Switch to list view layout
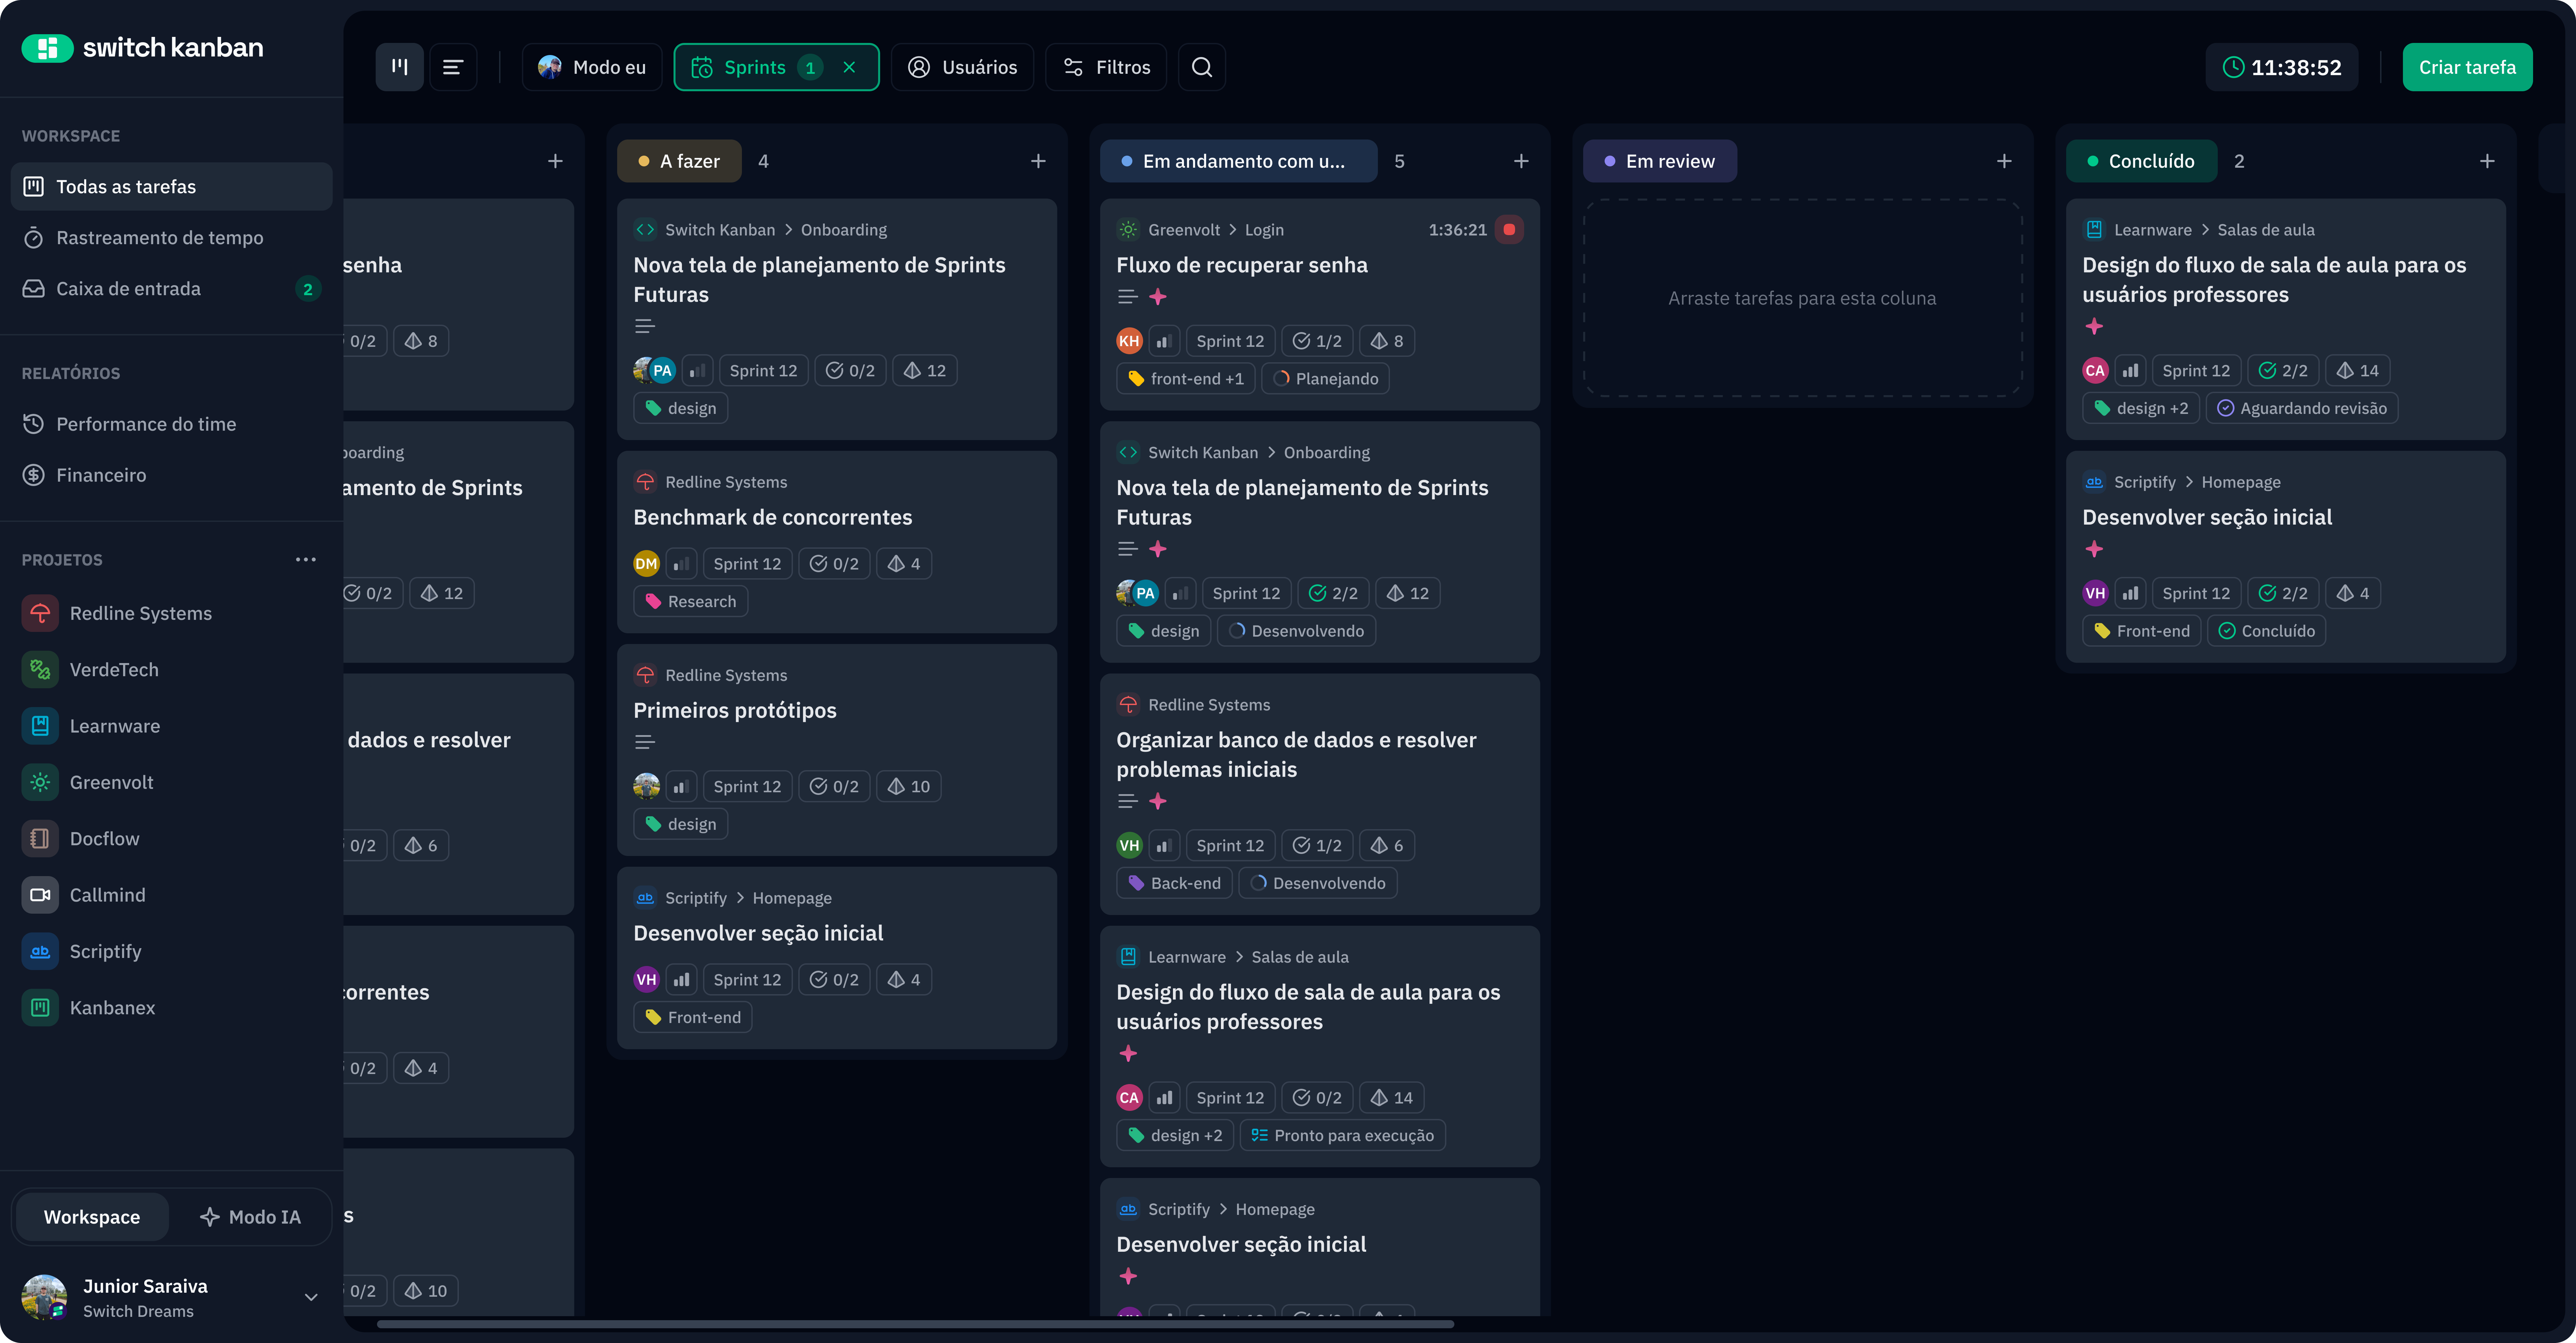2576x1343 pixels. click(x=453, y=67)
